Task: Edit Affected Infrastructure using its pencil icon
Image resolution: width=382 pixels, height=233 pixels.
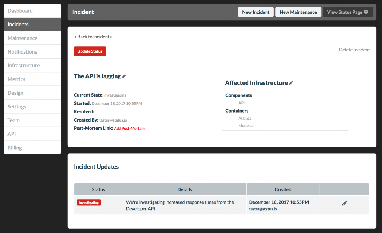Action: tap(291, 82)
